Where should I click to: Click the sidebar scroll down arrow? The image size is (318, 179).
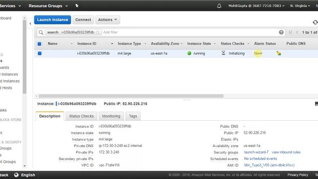[x=24, y=166]
